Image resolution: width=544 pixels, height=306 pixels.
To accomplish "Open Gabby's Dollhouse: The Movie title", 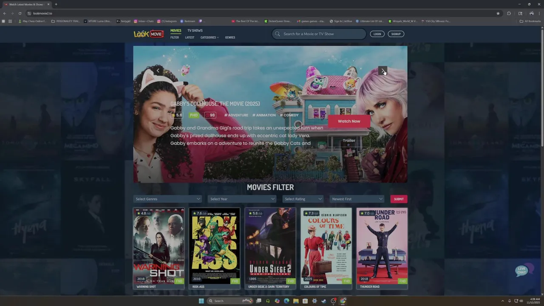I will (x=215, y=104).
